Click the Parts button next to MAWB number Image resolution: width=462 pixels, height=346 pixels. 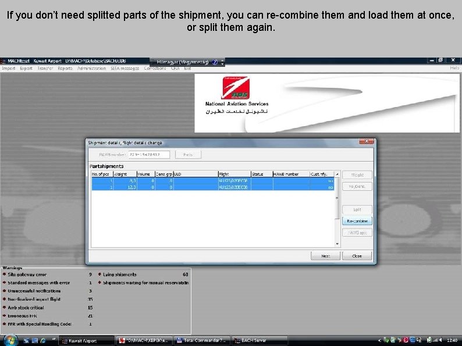coord(188,155)
